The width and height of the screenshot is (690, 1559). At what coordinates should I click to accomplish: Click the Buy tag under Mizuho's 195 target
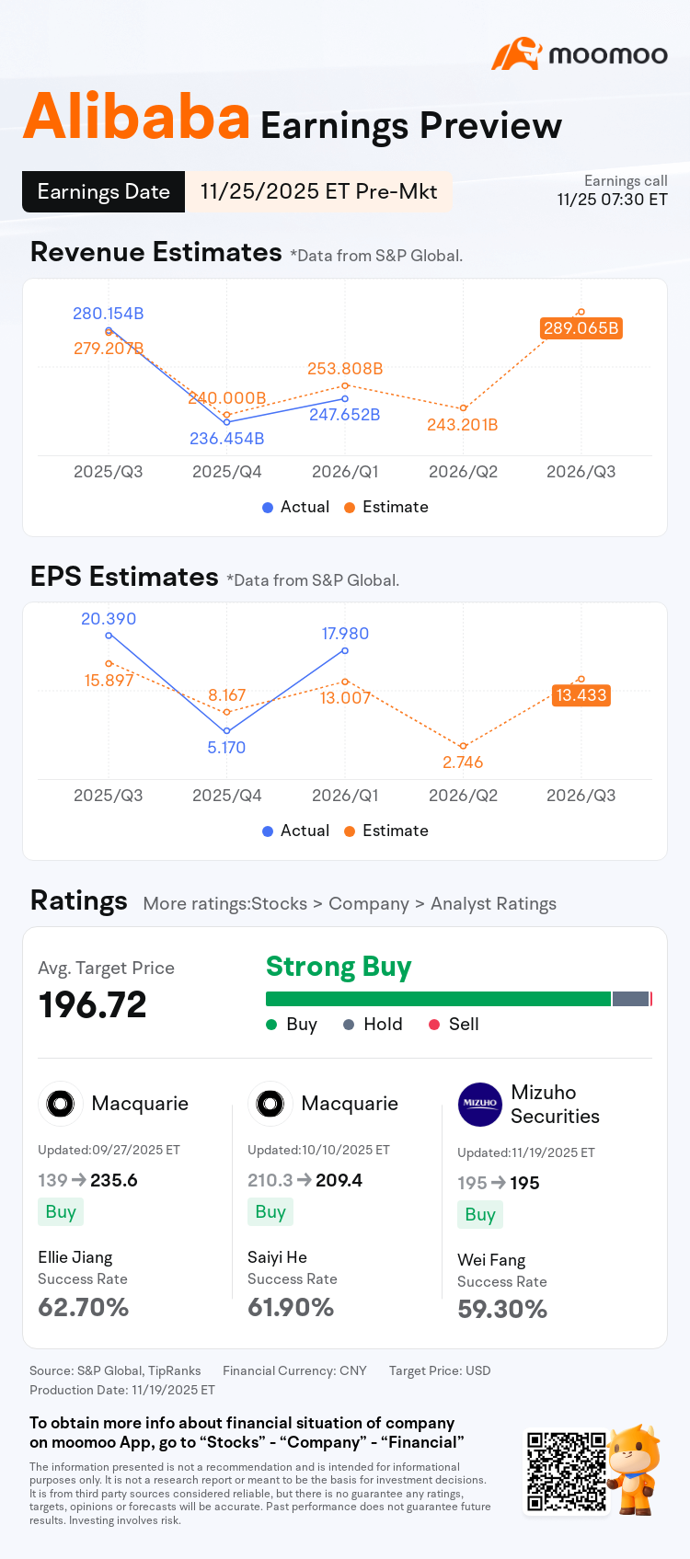tap(480, 1214)
